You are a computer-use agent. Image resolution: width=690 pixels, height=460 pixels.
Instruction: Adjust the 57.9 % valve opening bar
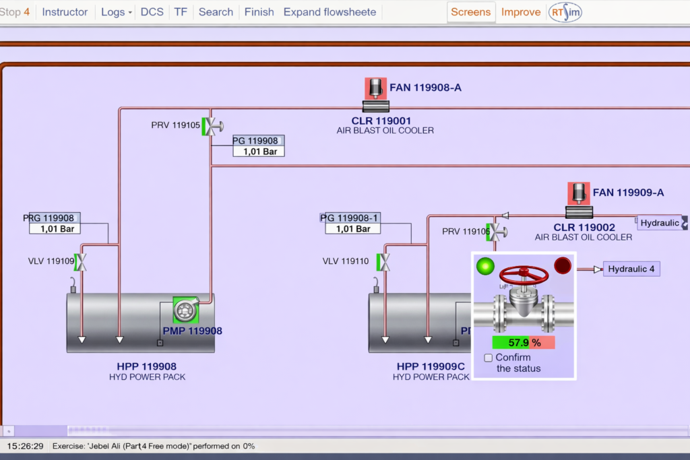524,343
